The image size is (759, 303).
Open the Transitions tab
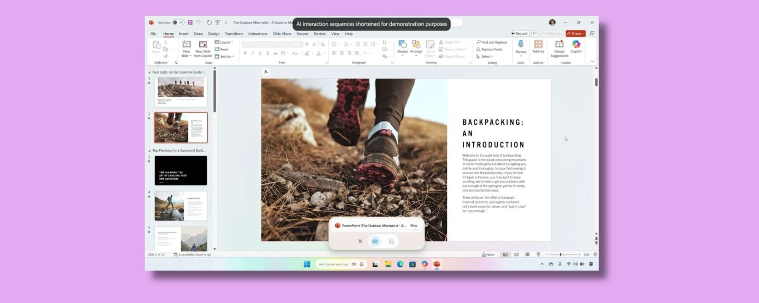click(233, 34)
